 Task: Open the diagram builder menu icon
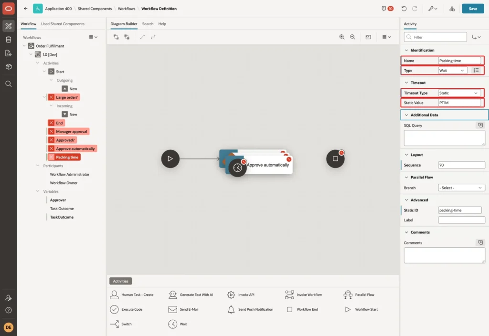click(x=386, y=37)
